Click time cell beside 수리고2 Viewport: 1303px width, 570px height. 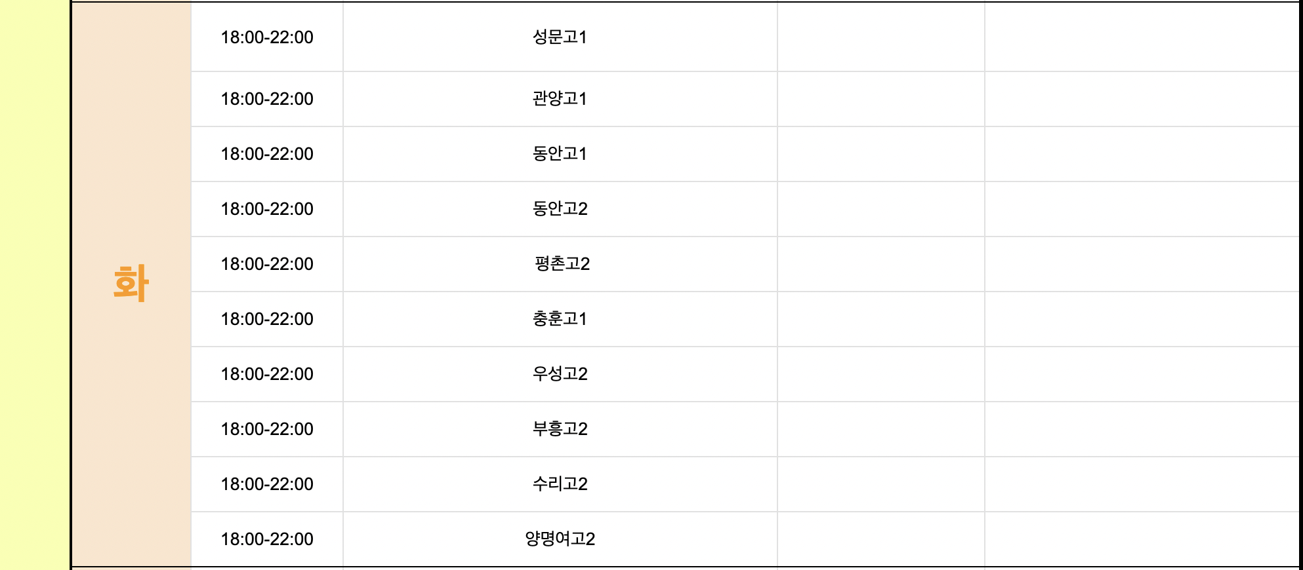(267, 484)
